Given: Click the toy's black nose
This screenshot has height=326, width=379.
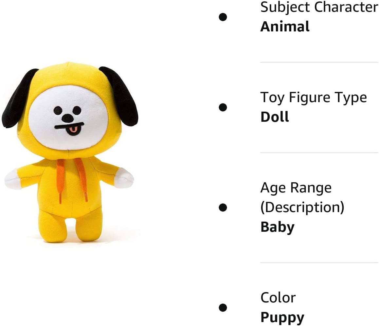Looking at the screenshot, I should (68, 118).
